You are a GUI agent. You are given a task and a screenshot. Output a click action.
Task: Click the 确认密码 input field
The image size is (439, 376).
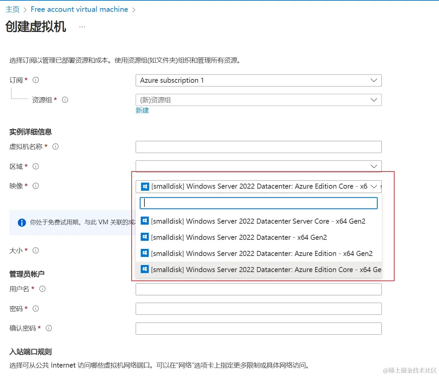point(259,329)
